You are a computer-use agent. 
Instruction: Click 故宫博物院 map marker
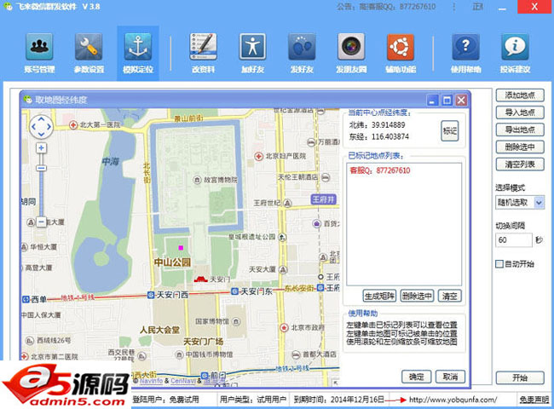pos(197,180)
